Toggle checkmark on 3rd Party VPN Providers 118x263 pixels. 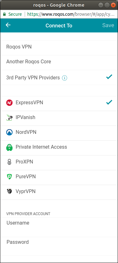pos(109,77)
